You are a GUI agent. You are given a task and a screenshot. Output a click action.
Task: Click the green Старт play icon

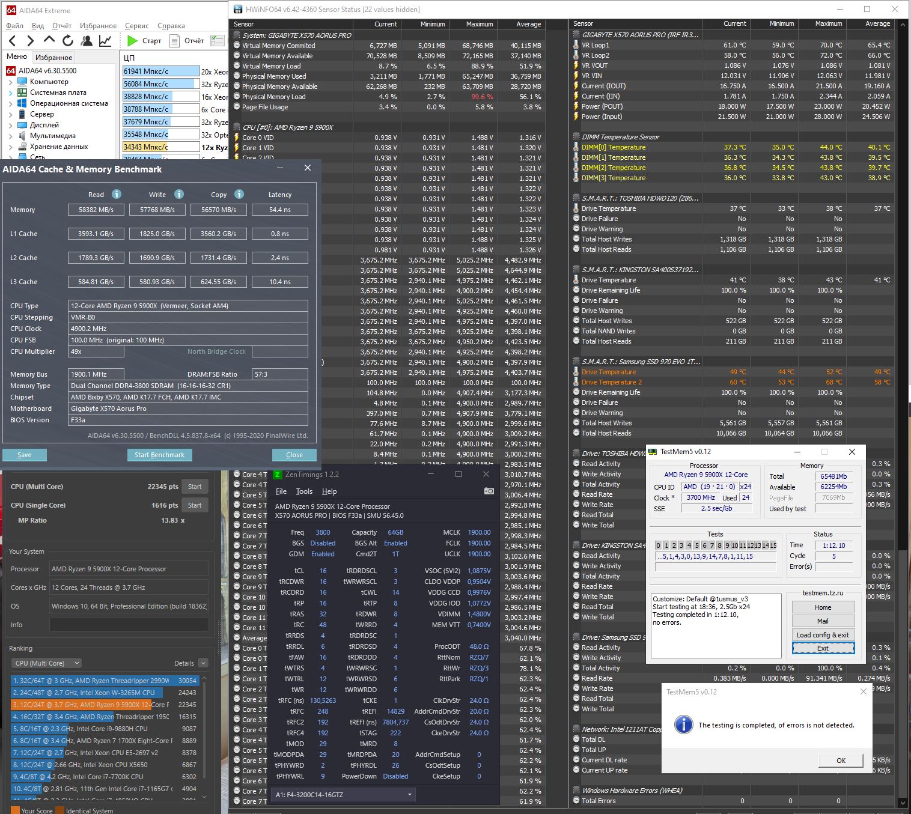point(133,41)
